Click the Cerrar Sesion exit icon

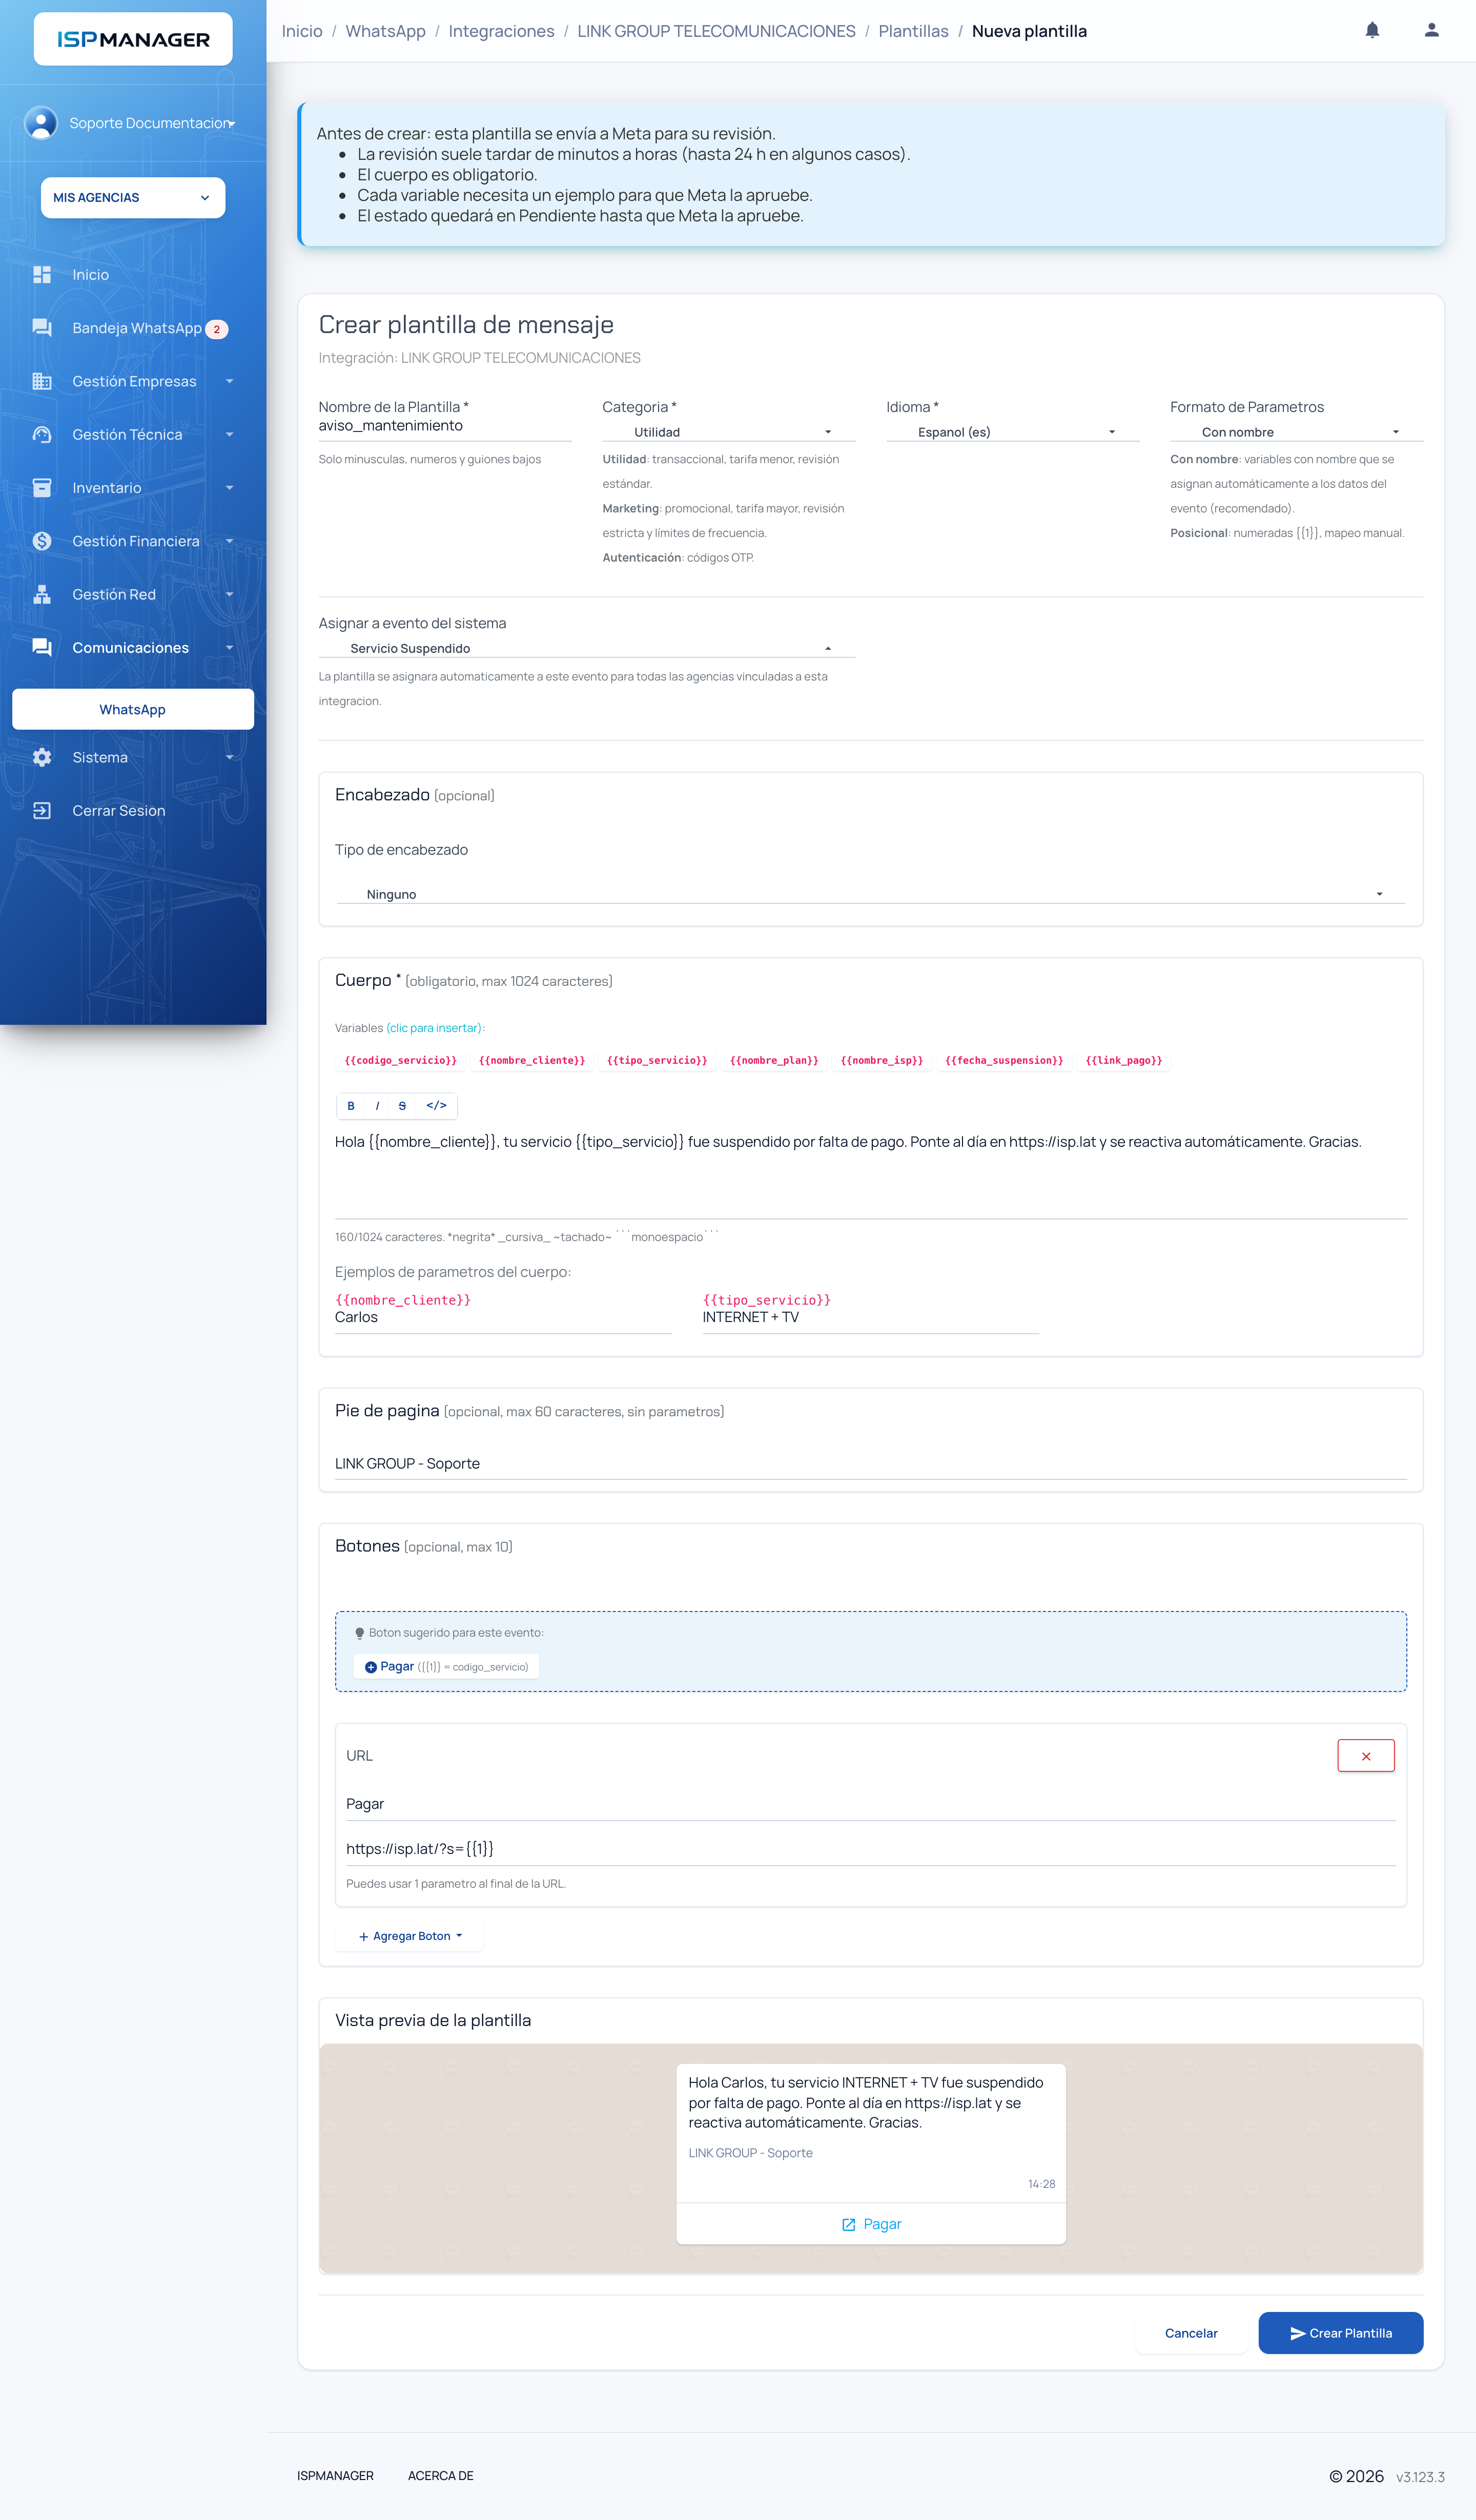coord(42,811)
